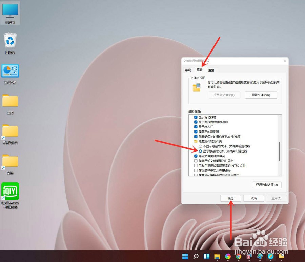The height and width of the screenshot is (262, 305).
Task: Open the paint palette app on the taskbar
Action: coord(260,256)
